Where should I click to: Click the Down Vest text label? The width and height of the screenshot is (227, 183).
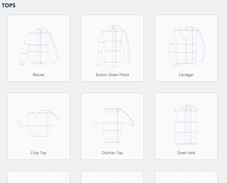tap(186, 153)
